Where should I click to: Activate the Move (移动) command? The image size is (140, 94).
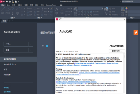pyautogui.click(x=30, y=9)
